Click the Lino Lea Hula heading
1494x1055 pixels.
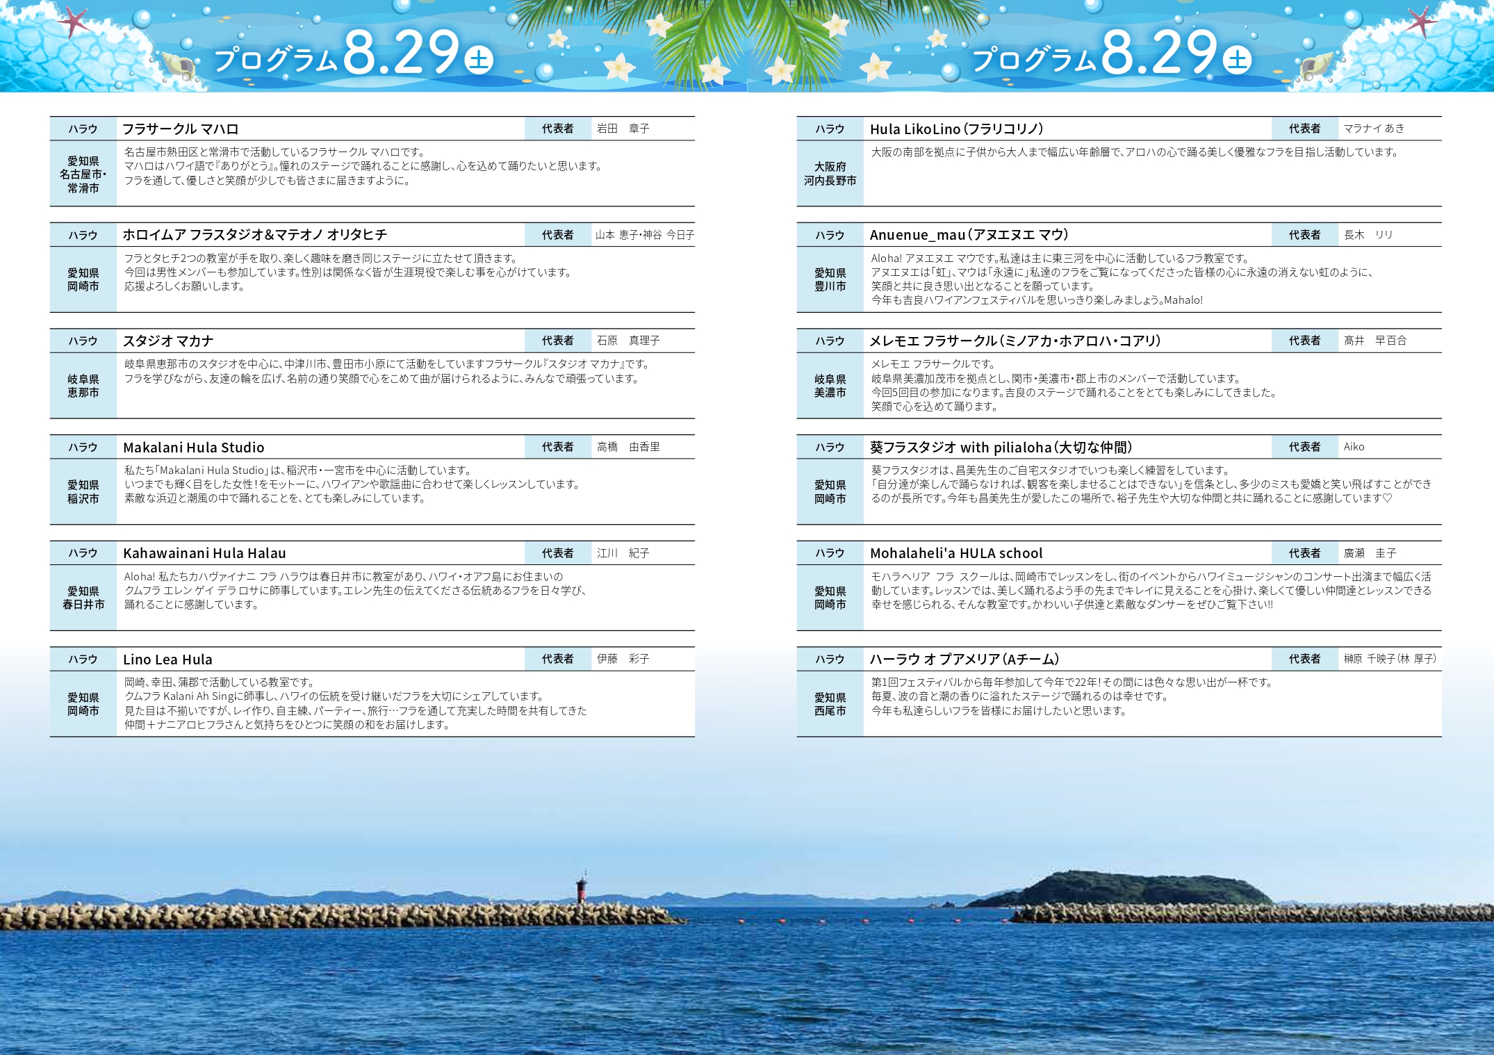click(x=167, y=660)
